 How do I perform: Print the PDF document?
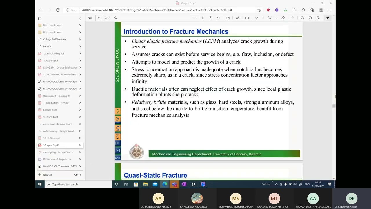pos(302,18)
